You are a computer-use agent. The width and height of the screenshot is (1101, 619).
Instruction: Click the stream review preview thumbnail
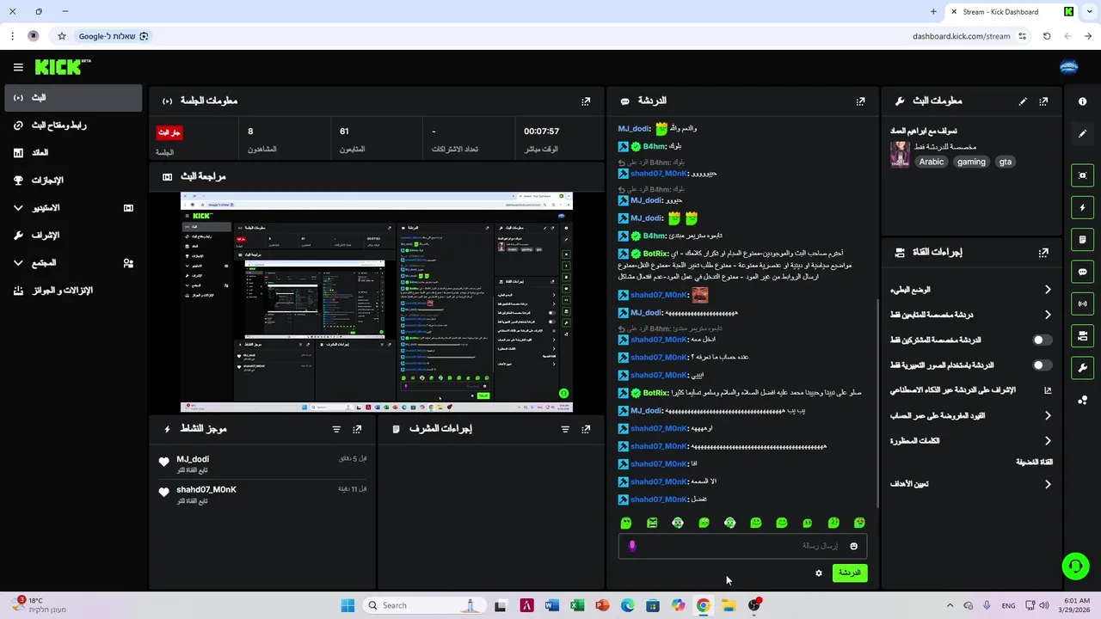coord(376,302)
